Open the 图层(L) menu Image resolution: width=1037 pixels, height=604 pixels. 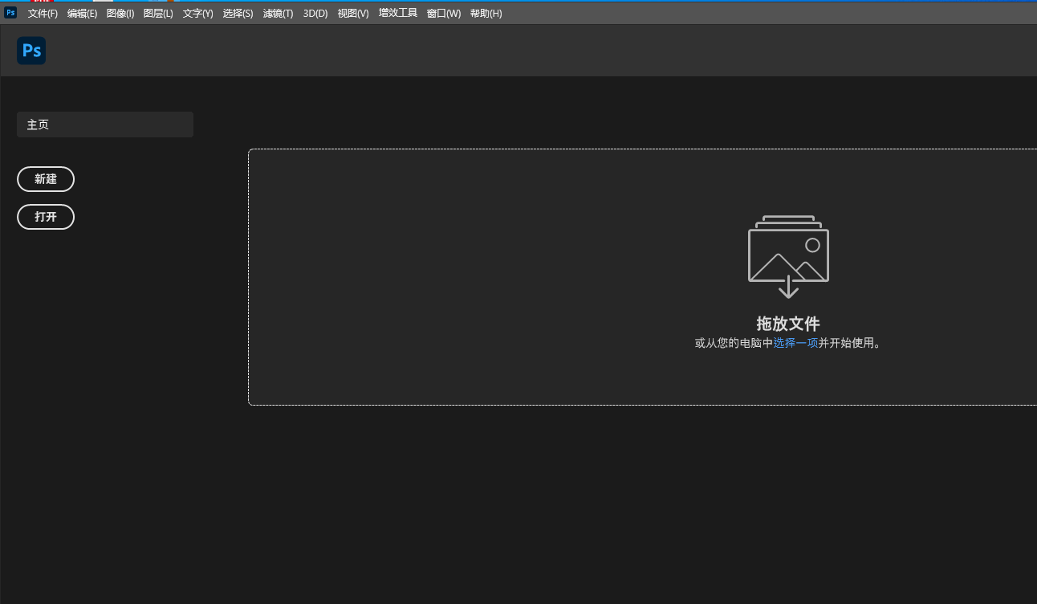158,14
